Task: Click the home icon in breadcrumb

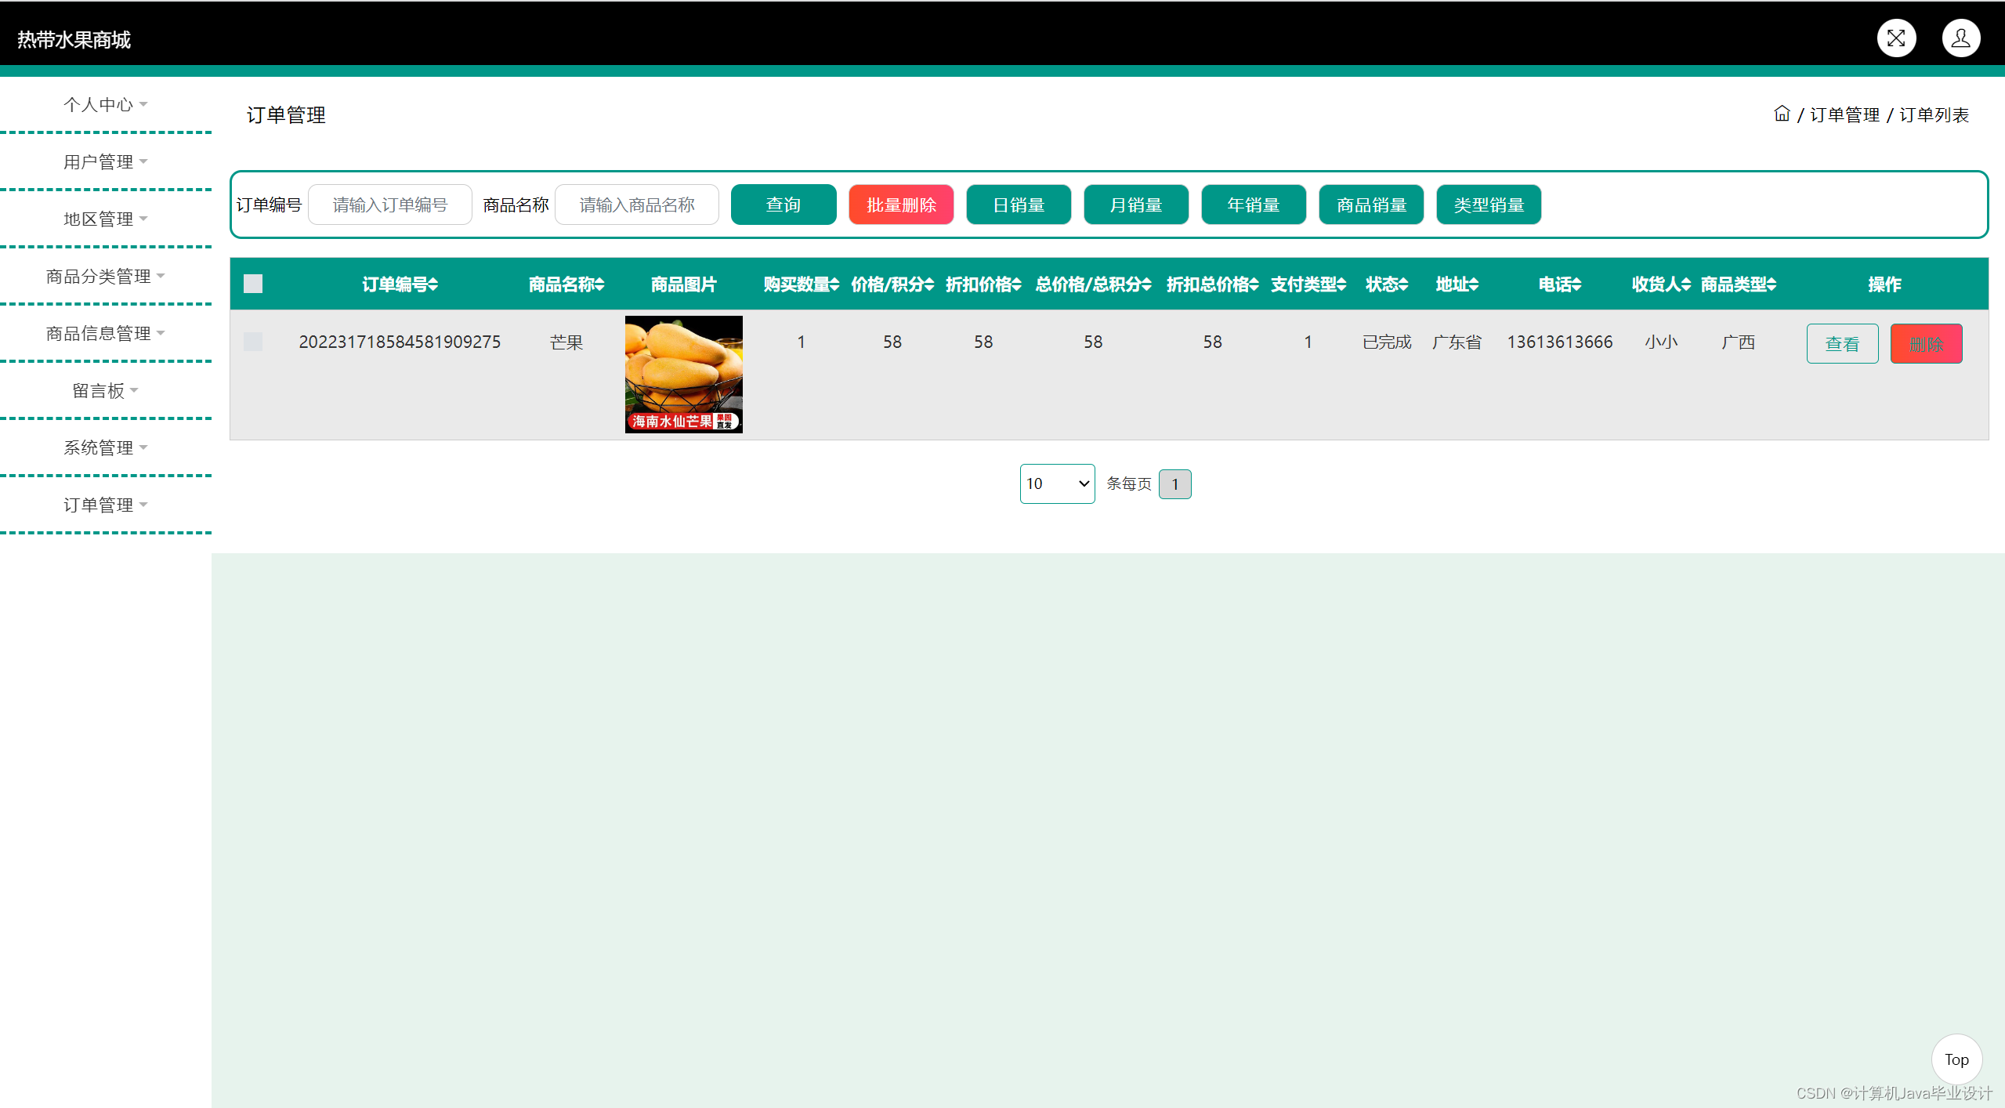Action: [x=1782, y=114]
